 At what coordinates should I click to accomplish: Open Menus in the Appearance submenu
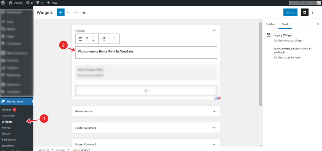[x=6, y=128]
